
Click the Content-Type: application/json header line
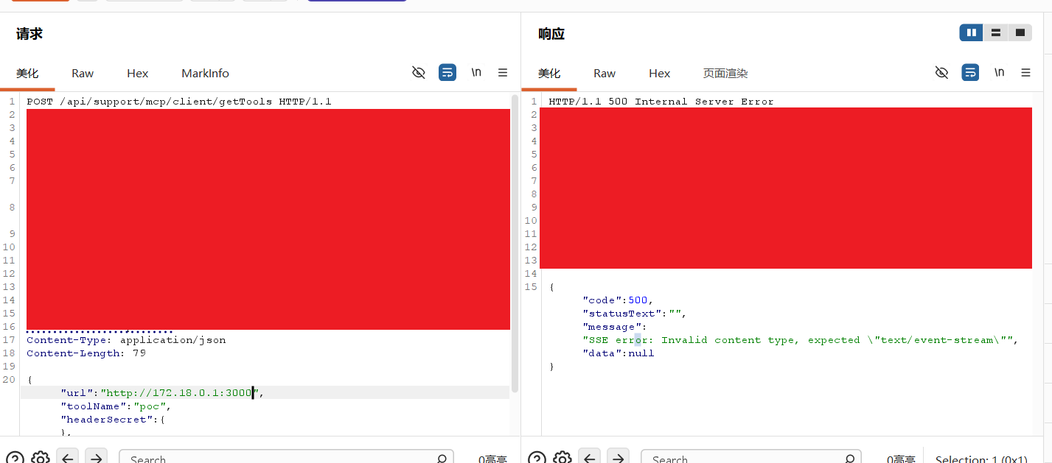pyautogui.click(x=126, y=340)
